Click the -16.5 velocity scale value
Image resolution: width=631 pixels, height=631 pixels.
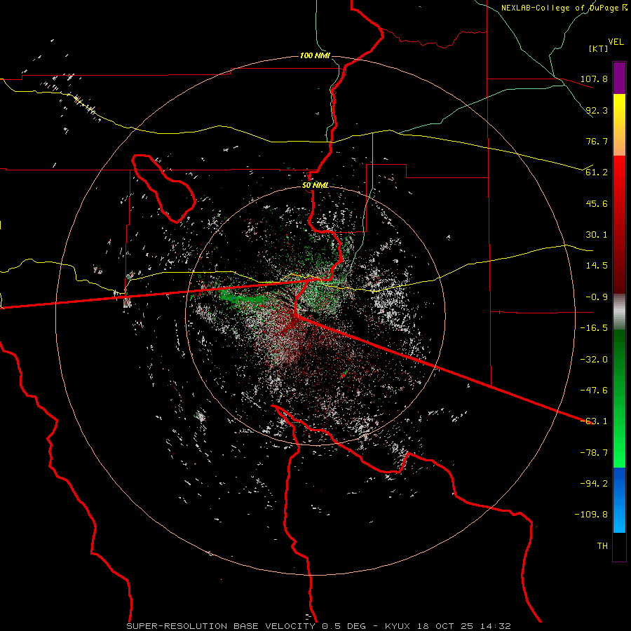594,328
